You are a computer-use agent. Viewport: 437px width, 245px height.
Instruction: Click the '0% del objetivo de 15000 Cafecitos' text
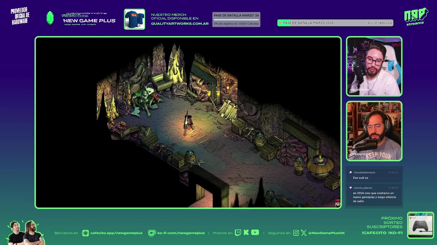(x=236, y=24)
